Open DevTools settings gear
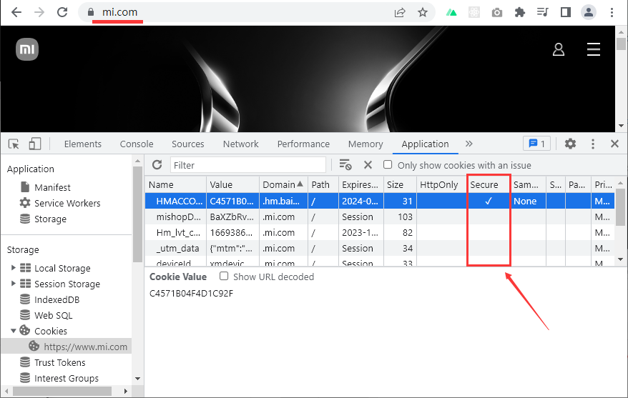This screenshot has height=398, width=628. point(570,144)
